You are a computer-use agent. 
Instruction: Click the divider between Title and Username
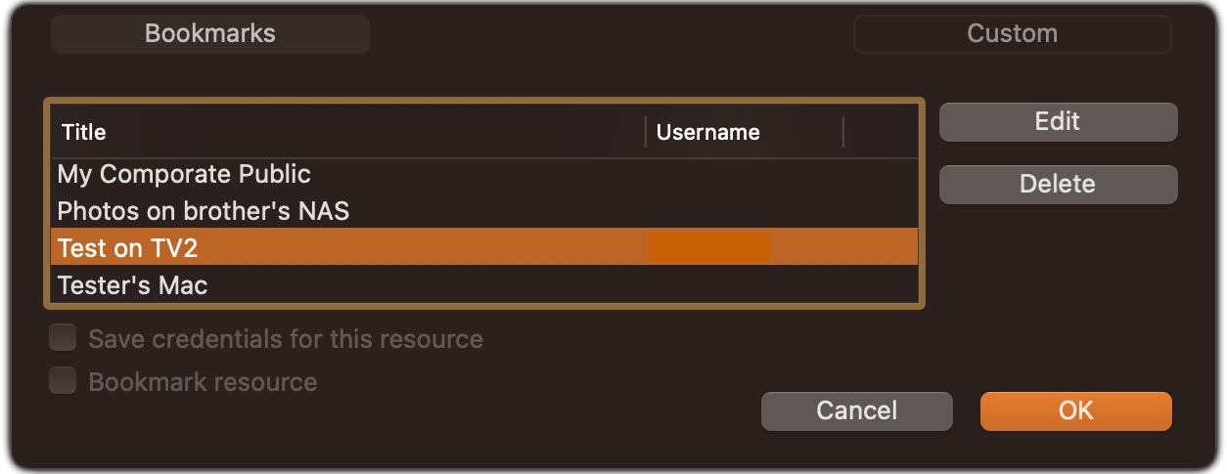pos(646,132)
